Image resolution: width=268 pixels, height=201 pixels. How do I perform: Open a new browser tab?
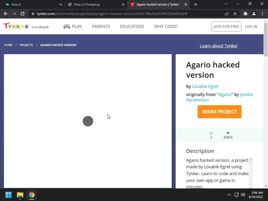click(196, 5)
